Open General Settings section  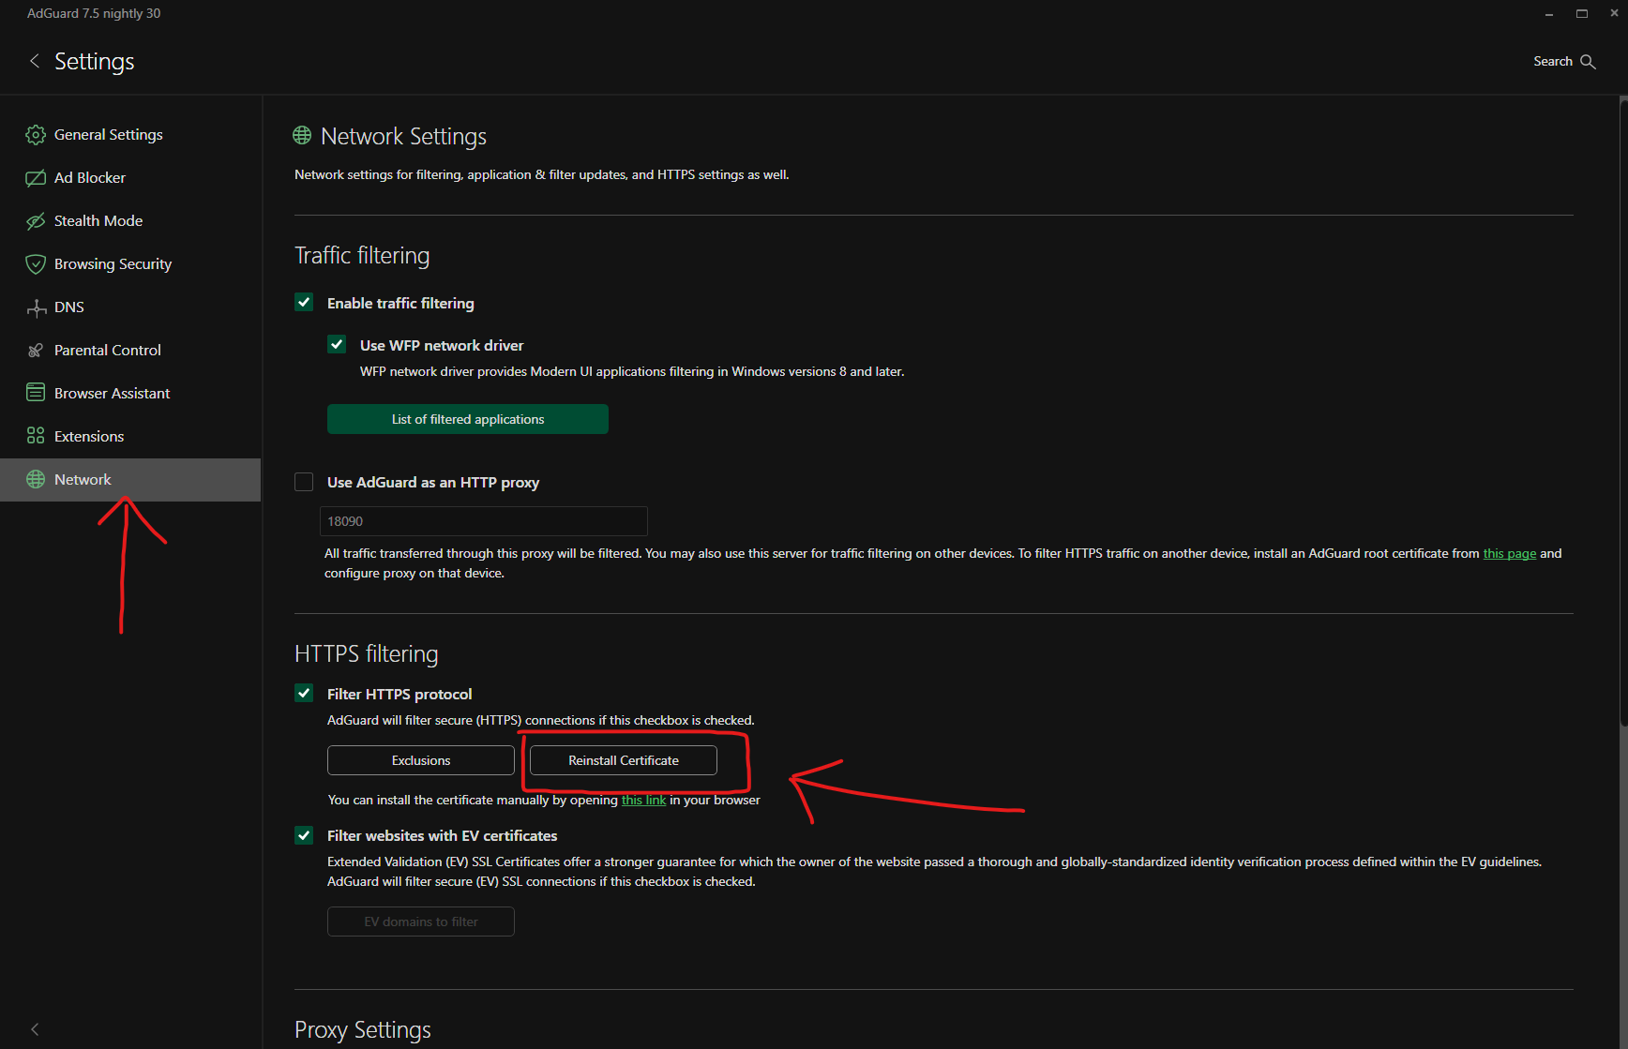click(x=130, y=135)
